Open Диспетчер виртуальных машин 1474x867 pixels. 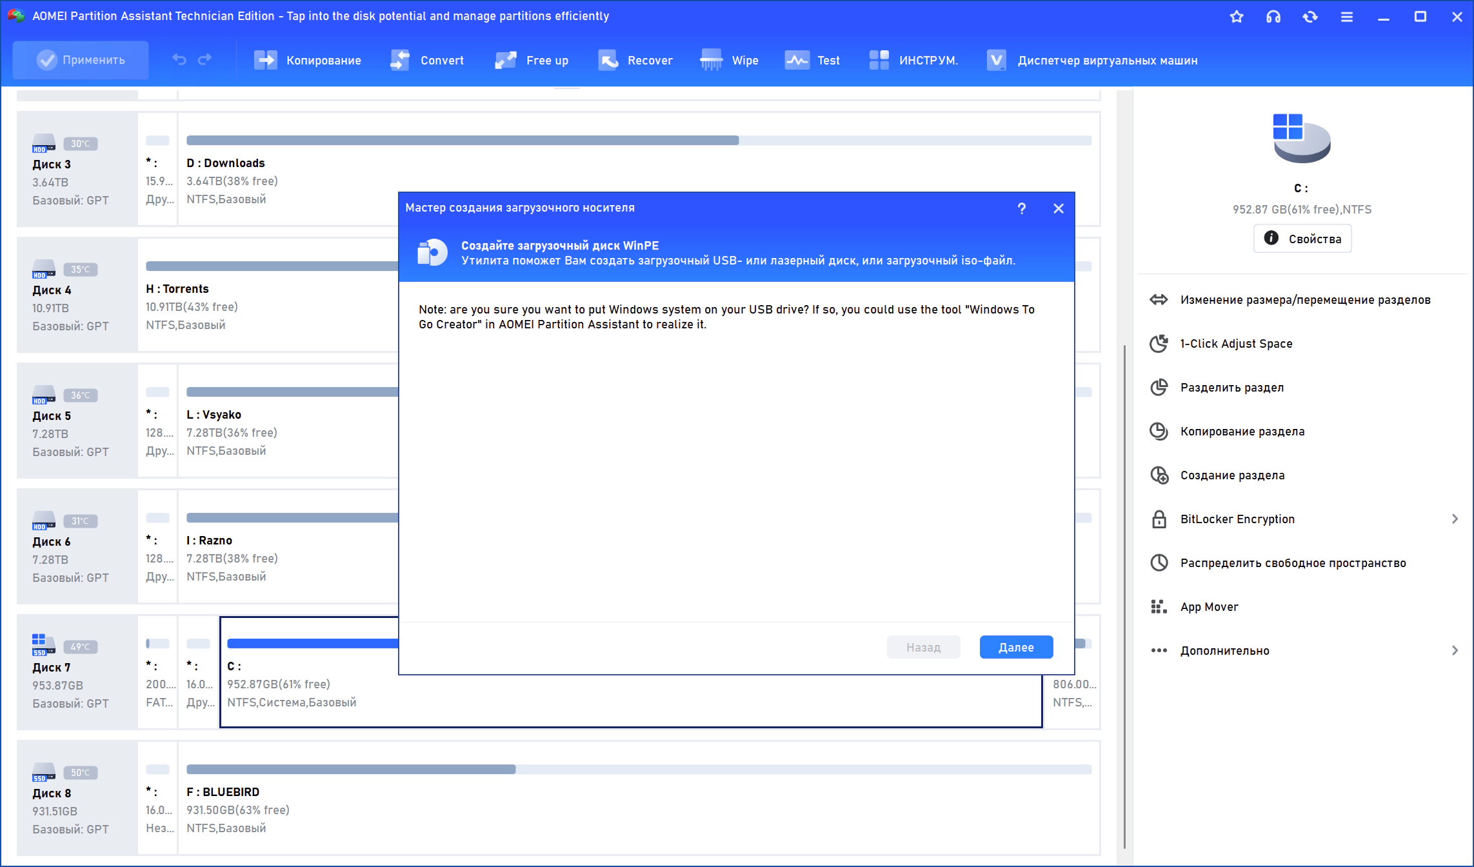(1092, 60)
